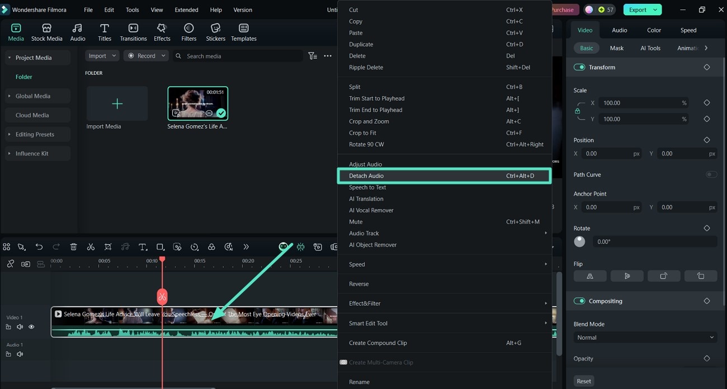The height and width of the screenshot is (389, 727).
Task: Enable the Path Curve switch
Action: pyautogui.click(x=711, y=174)
